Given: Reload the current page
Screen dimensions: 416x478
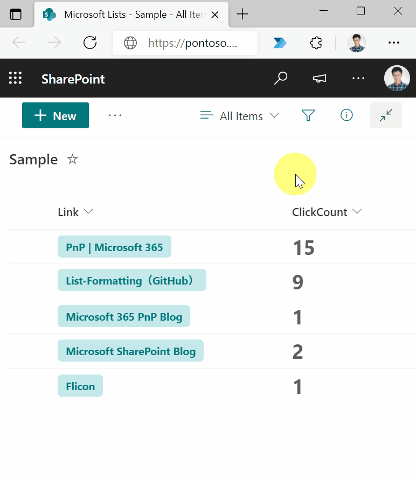Looking at the screenshot, I should pos(90,43).
